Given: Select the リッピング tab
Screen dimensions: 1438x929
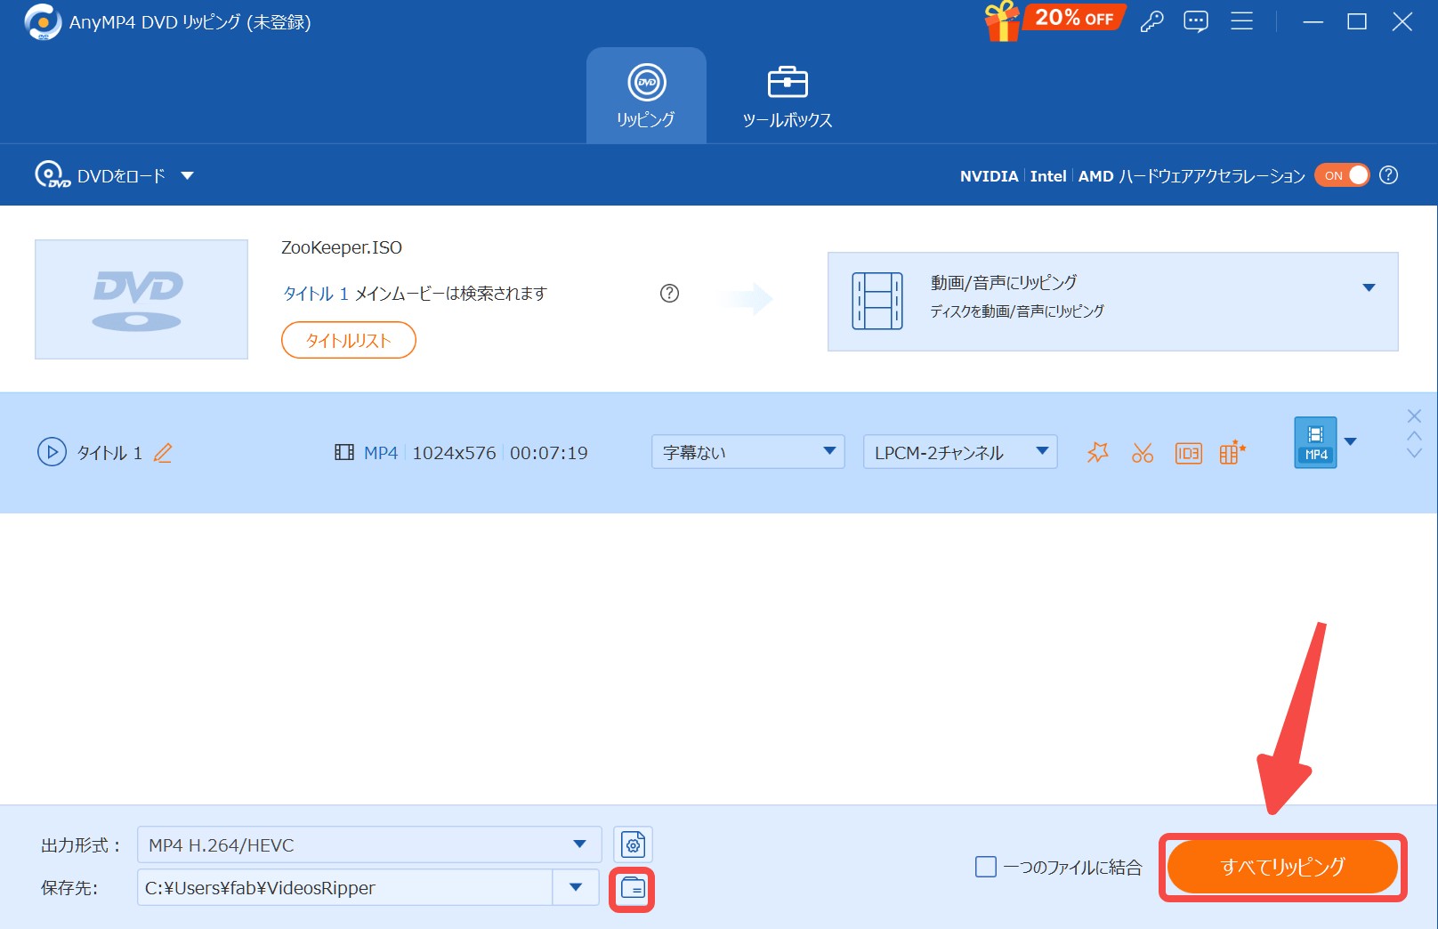Looking at the screenshot, I should [x=646, y=96].
